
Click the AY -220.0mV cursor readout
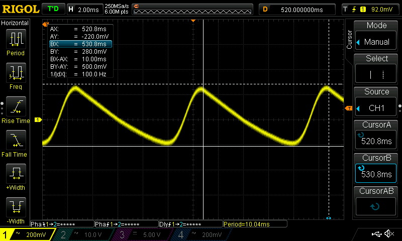point(79,36)
